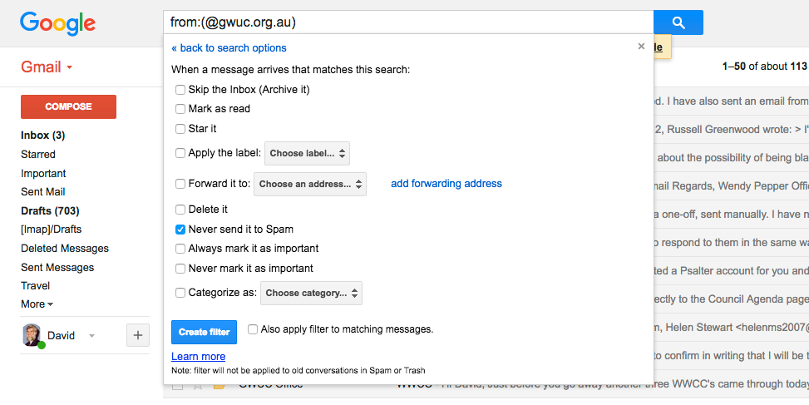This screenshot has height=405, width=809.
Task: Click the Google logo
Action: point(57,24)
